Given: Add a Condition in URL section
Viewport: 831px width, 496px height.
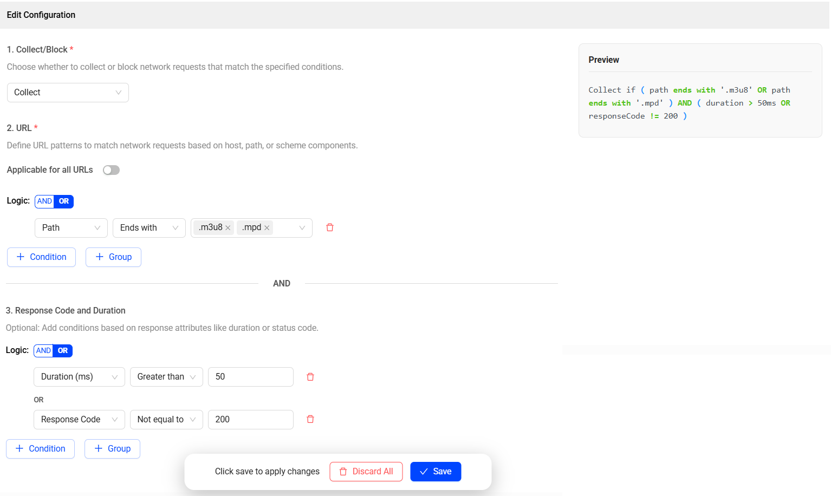Looking at the screenshot, I should tap(41, 257).
